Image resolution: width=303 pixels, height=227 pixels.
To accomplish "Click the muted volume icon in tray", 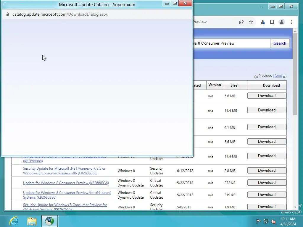I will [x=273, y=221].
